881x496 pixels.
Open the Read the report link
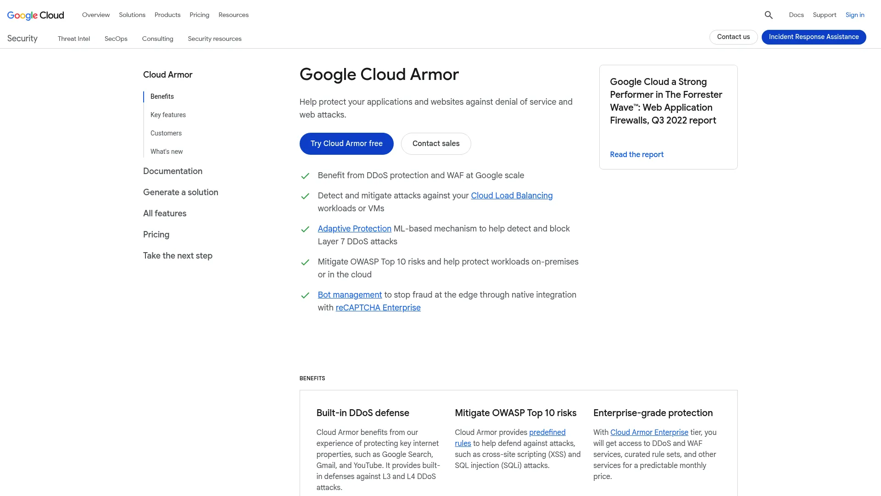[x=636, y=154]
